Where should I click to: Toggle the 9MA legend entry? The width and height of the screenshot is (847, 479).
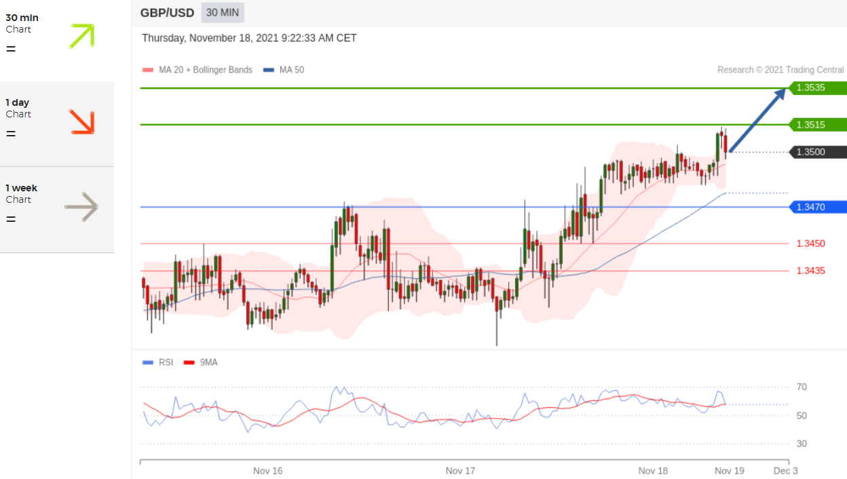[201, 362]
